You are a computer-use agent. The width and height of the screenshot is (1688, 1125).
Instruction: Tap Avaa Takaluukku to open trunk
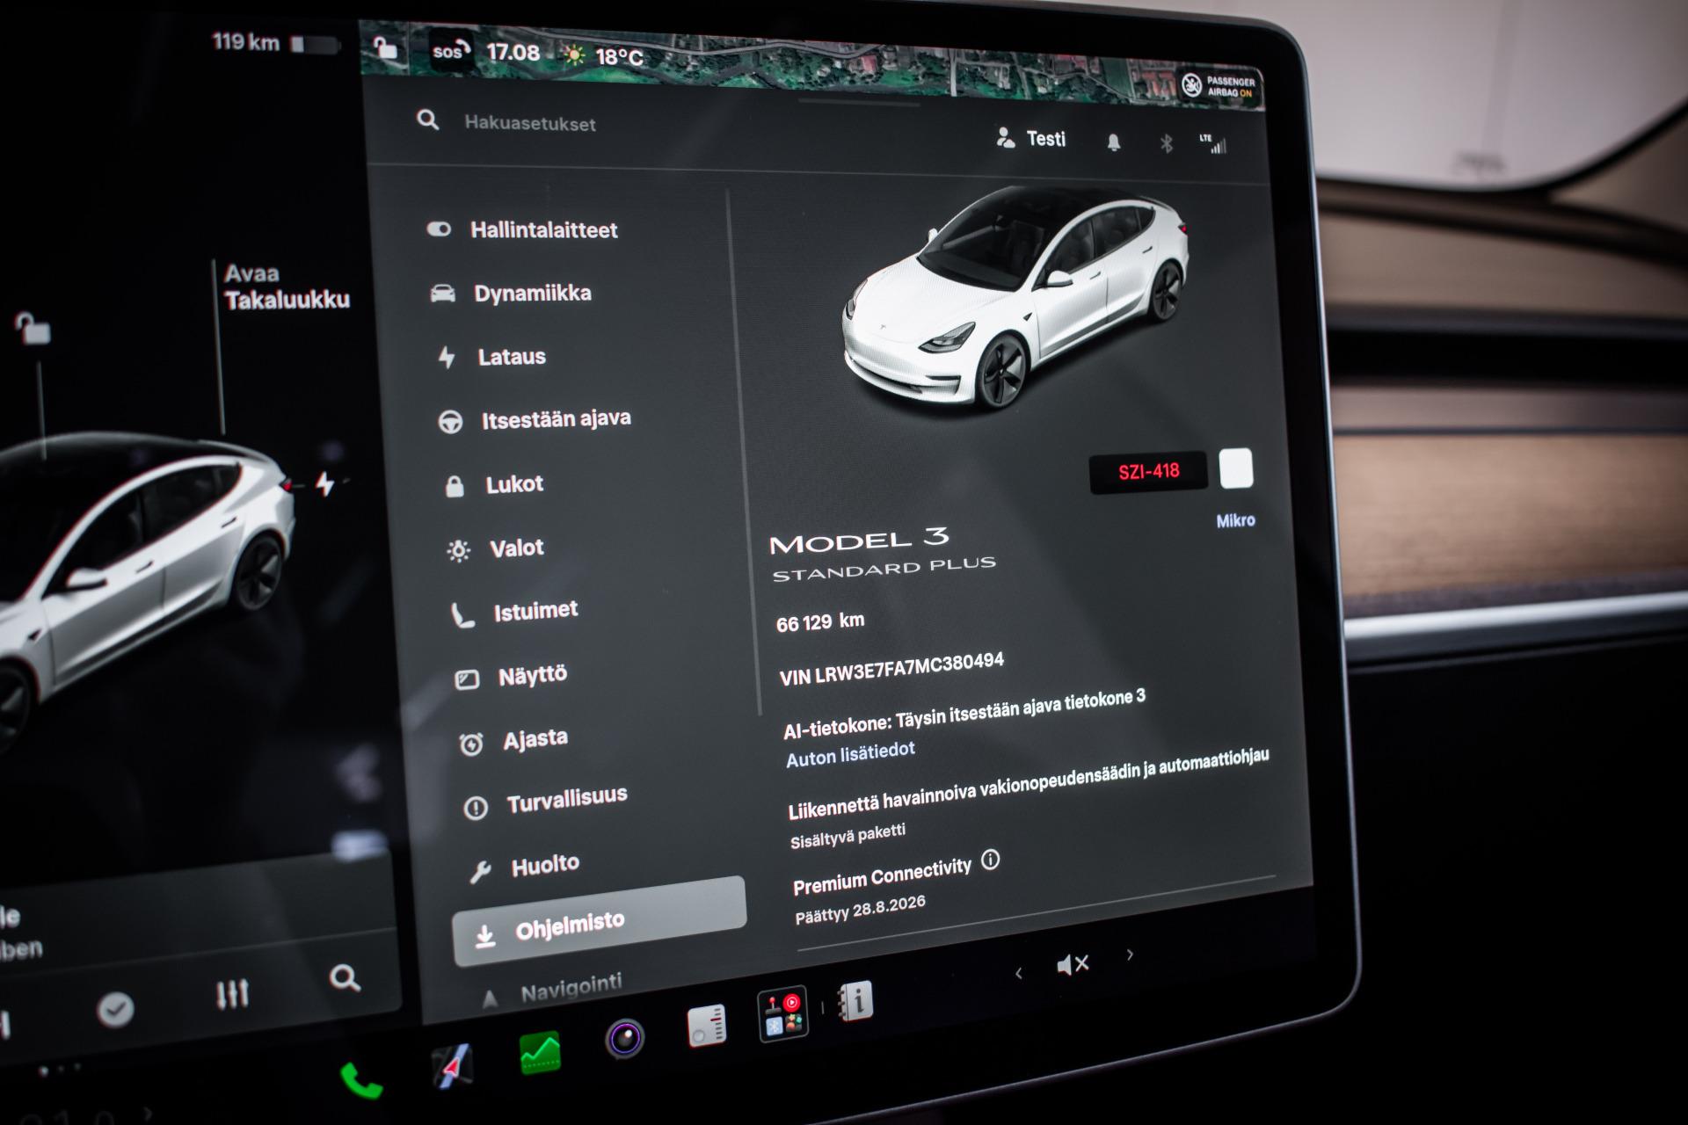point(287,287)
